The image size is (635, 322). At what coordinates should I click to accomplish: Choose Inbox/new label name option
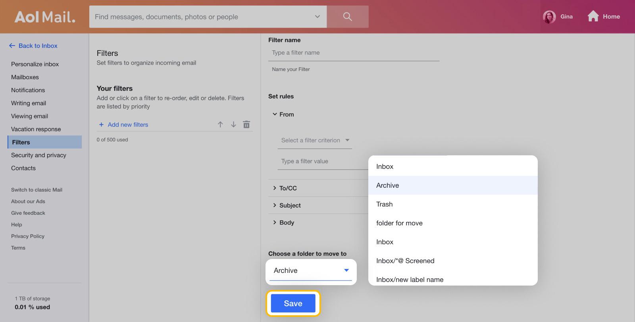(453, 279)
